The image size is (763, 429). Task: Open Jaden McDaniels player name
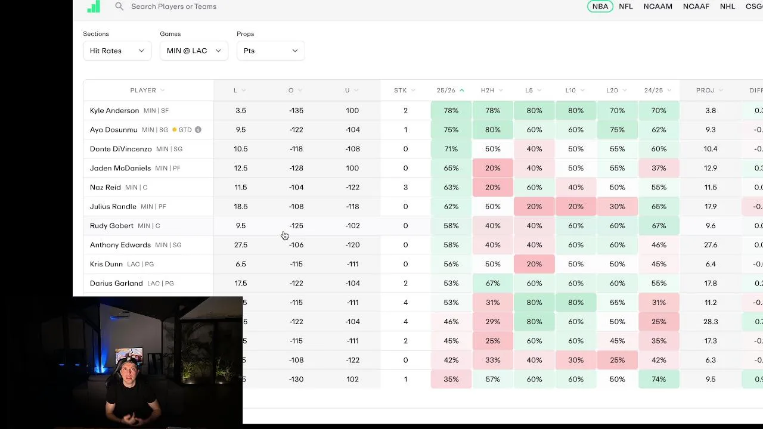pos(120,168)
